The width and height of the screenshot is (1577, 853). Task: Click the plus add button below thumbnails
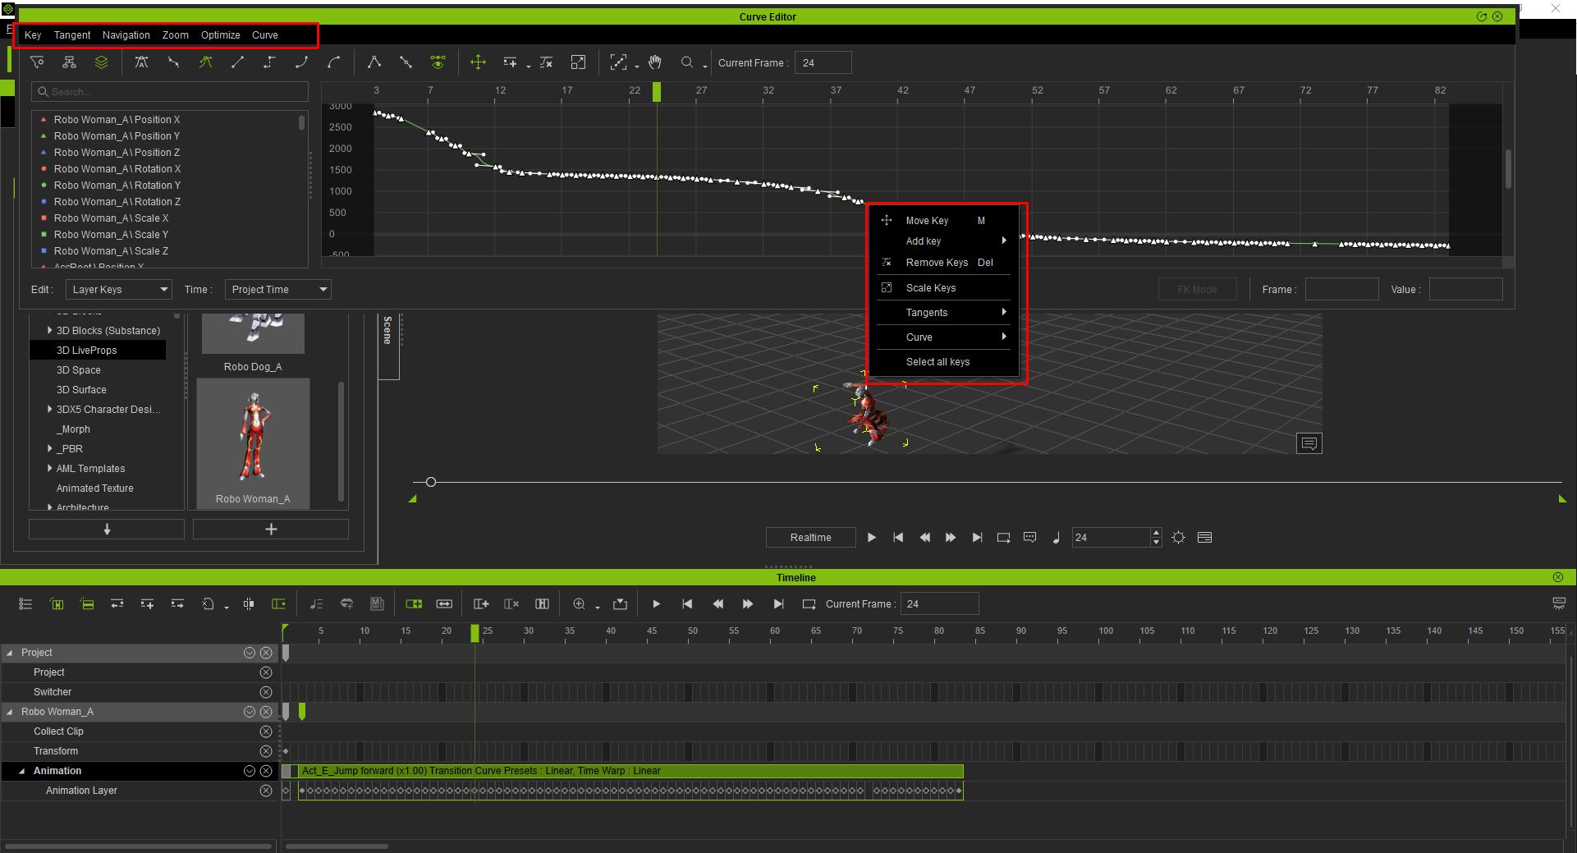[271, 530]
